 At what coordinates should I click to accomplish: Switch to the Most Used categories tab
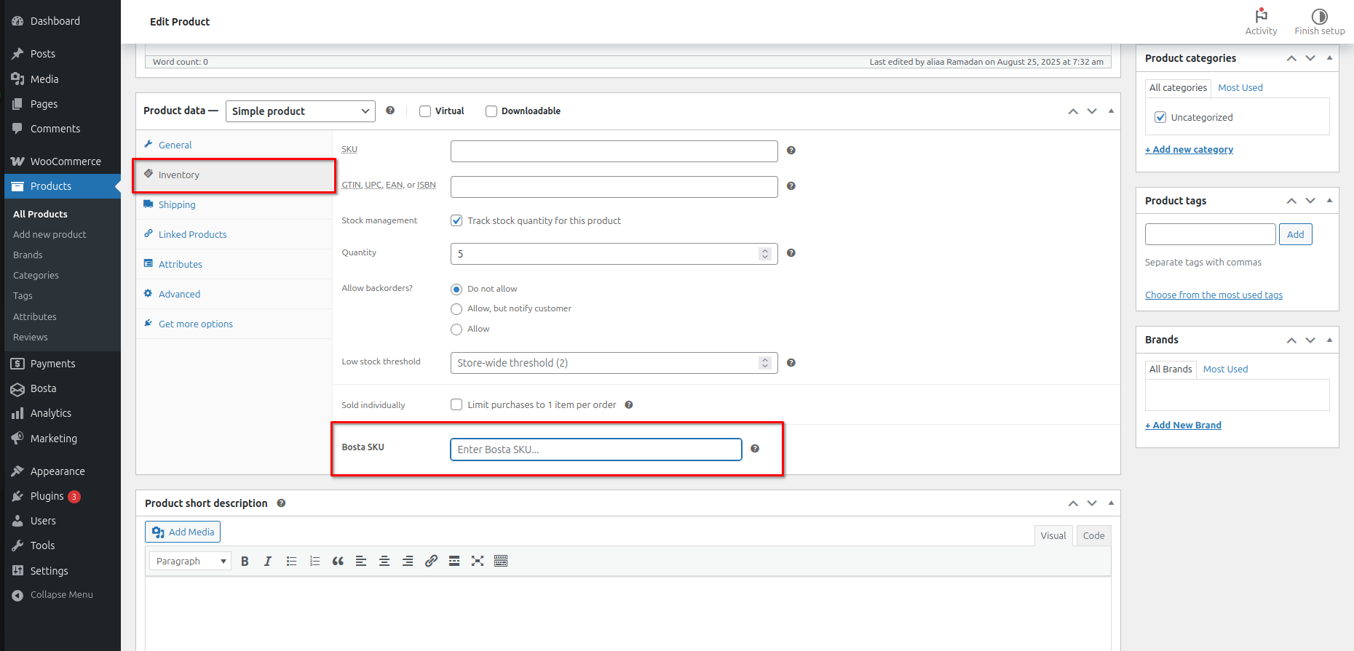click(1240, 88)
